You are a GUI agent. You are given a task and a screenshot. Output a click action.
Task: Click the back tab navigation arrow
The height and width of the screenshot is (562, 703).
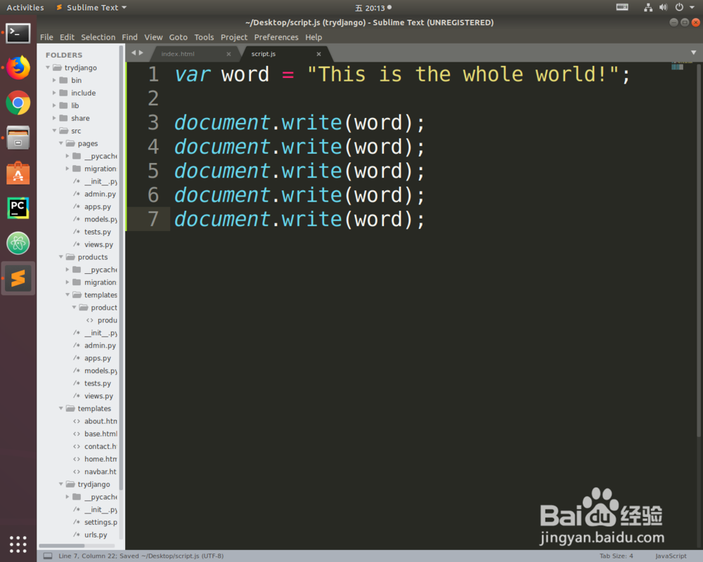(133, 53)
